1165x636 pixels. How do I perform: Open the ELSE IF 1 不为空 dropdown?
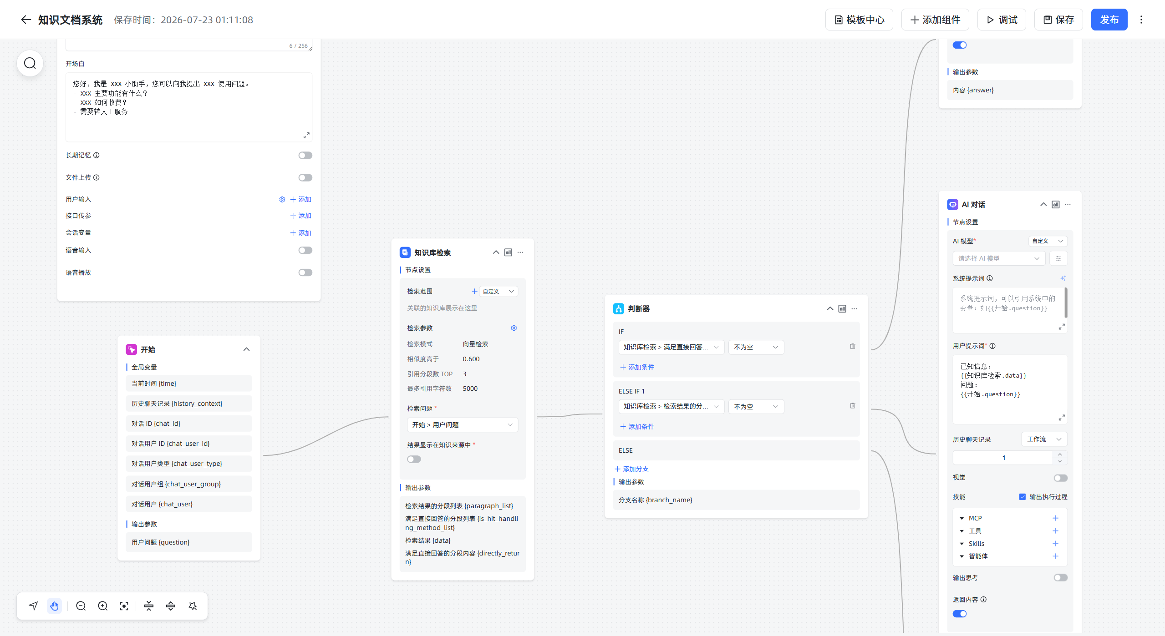click(x=756, y=406)
